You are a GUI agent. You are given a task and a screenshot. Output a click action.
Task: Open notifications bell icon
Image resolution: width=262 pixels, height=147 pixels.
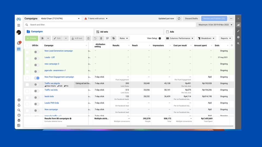(x=19, y=105)
